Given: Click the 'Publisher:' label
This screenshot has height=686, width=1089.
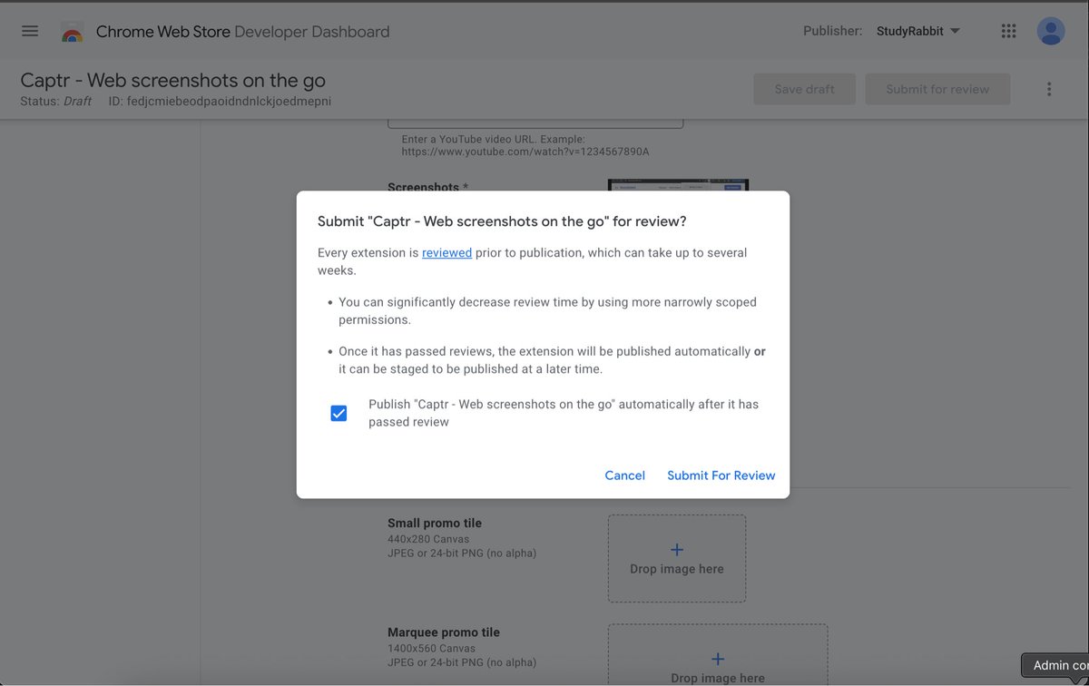Looking at the screenshot, I should (x=832, y=31).
